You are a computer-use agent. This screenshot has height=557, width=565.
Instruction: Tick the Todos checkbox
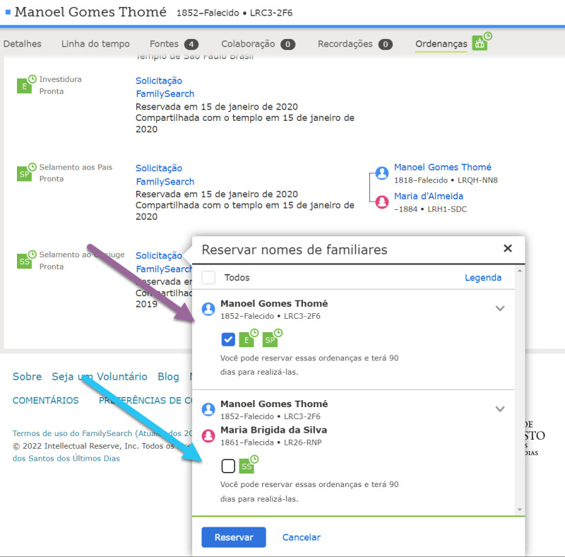point(208,277)
